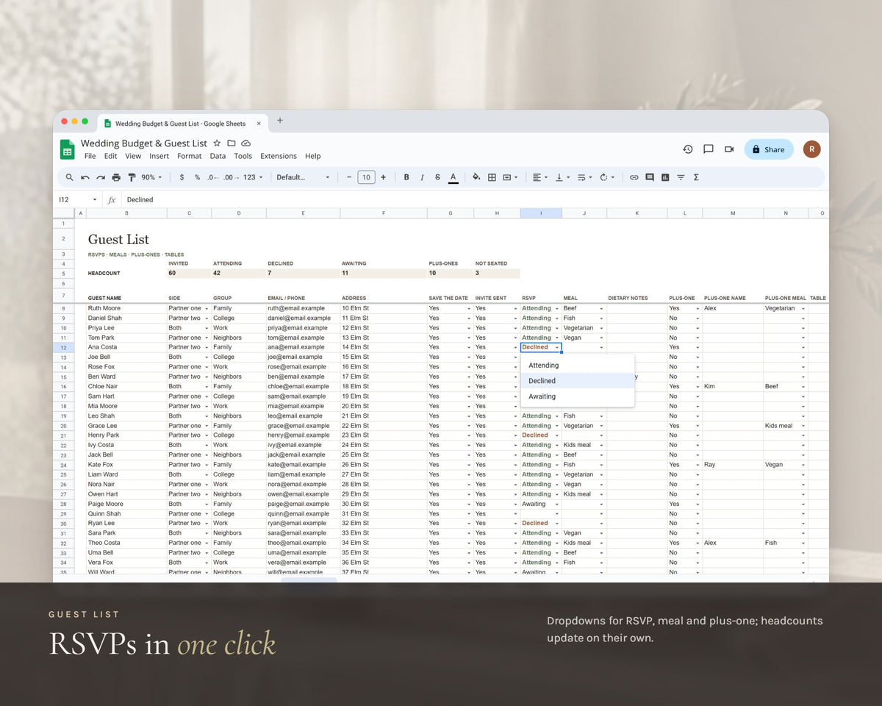
Task: Open horizontal align dropdown
Action: pos(540,177)
